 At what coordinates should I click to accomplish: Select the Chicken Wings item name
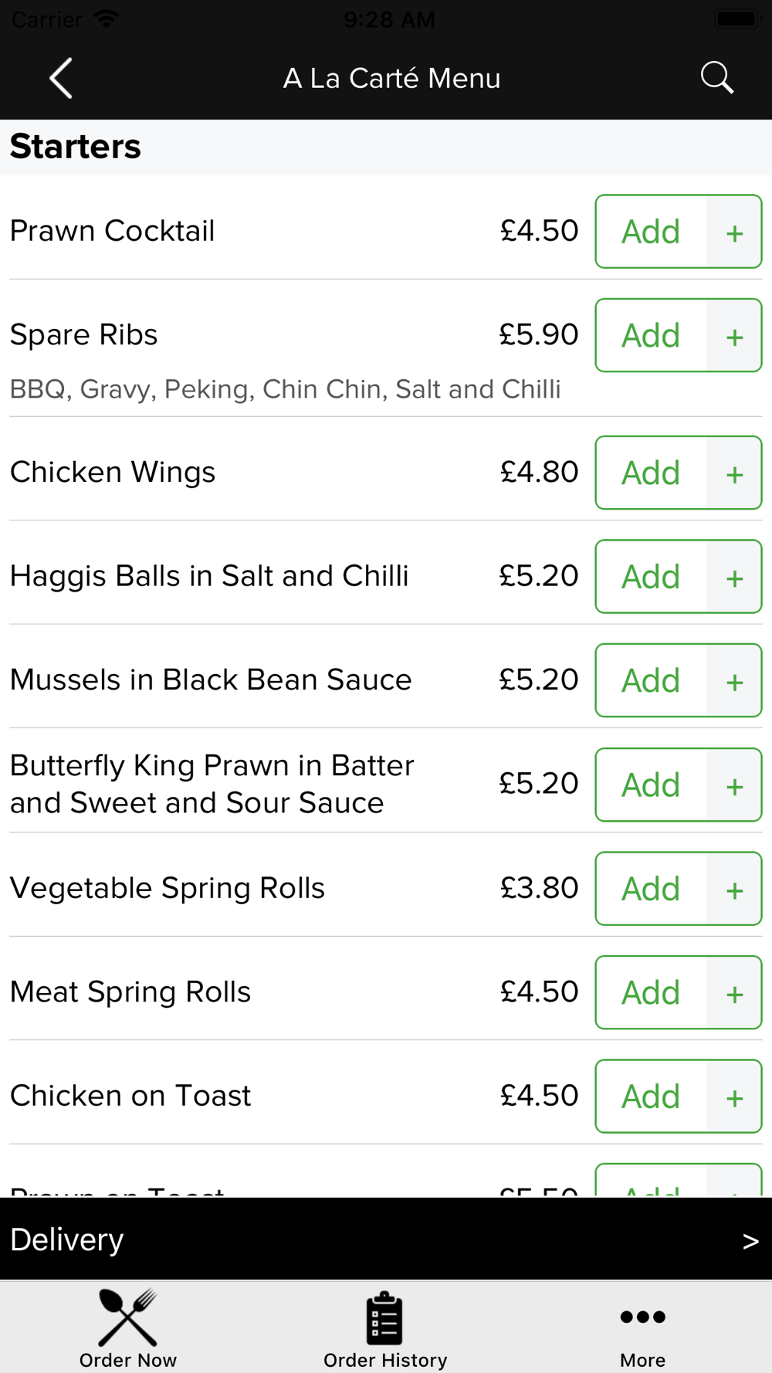tap(113, 473)
